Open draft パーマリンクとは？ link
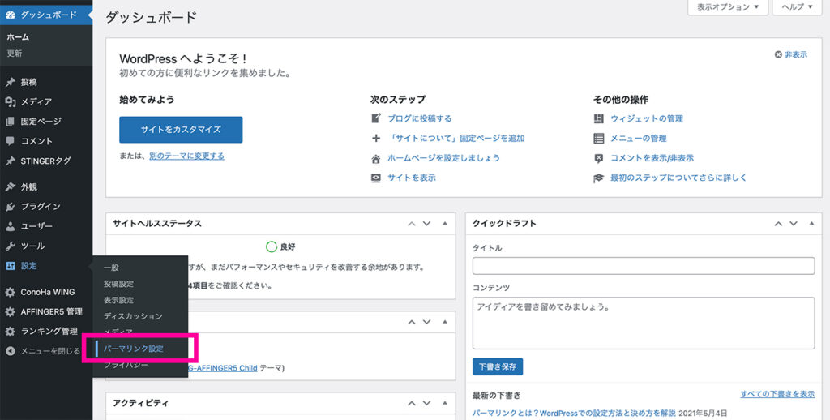 (x=574, y=413)
